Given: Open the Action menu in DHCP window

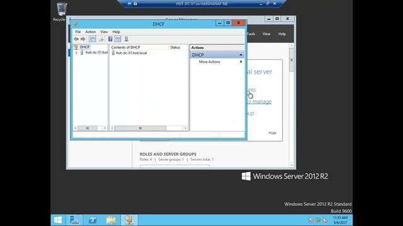Looking at the screenshot, I should (91, 32).
